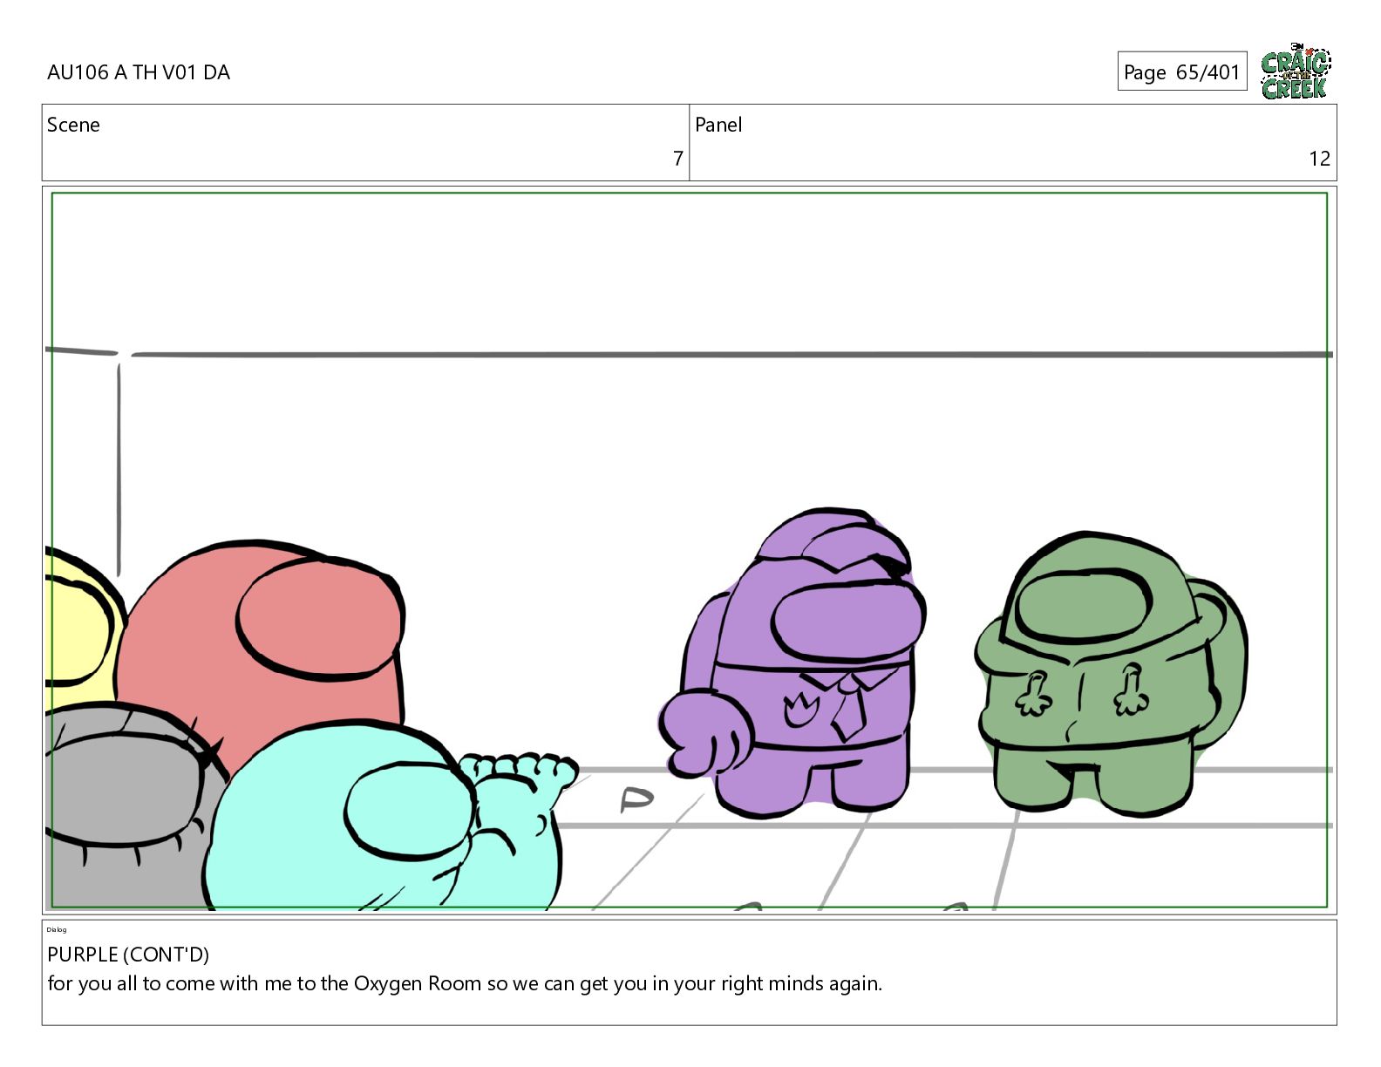Screen dimensions: 1381x1067
Task: Click the small Dialog label
Action: [57, 929]
